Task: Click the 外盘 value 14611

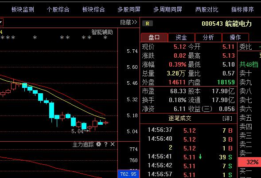Action: coord(177,82)
